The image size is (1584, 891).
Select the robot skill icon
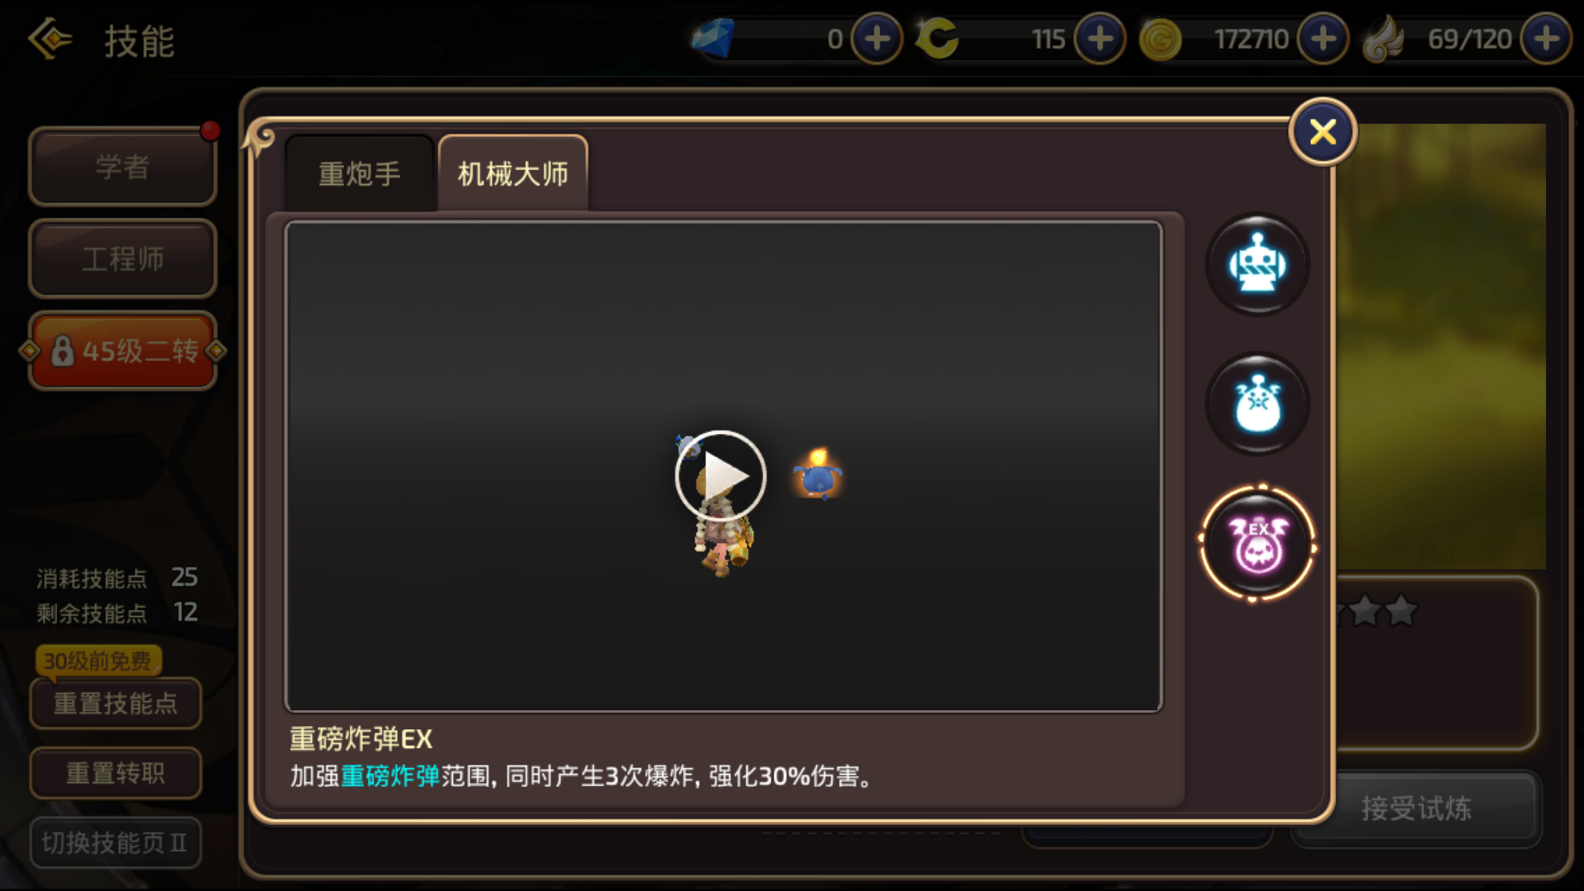(x=1257, y=265)
